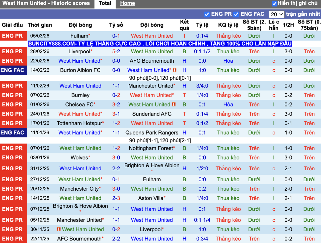
Task: Open the SUNCITY888.COM promotional banner link
Action: click(160, 44)
